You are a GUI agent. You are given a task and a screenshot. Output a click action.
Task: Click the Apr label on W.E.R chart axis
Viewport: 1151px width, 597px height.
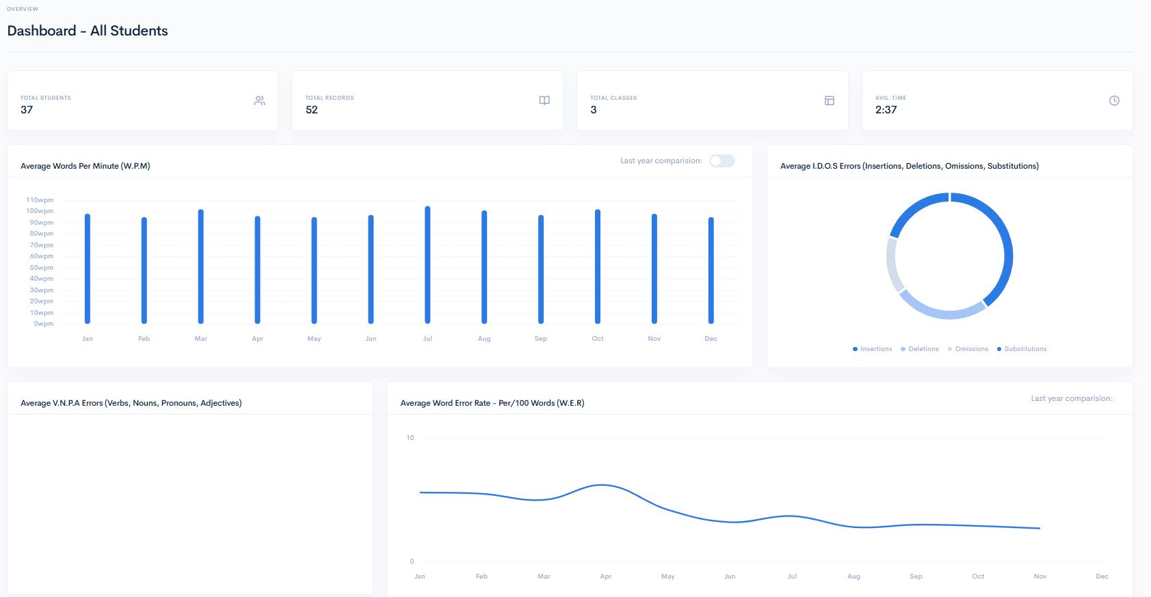pyautogui.click(x=606, y=577)
